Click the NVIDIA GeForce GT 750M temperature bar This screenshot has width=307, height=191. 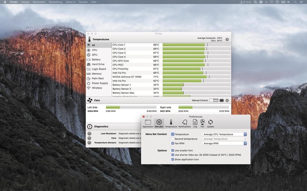197,77
